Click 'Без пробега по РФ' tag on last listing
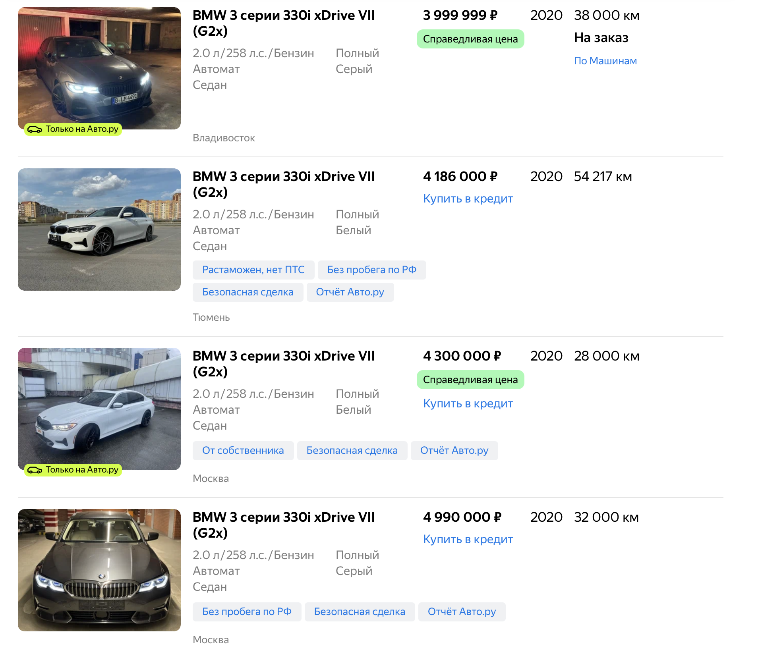Viewport: 758px width, 652px height. point(246,612)
